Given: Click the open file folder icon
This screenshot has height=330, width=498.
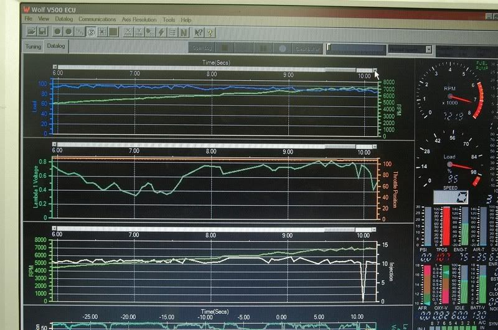Looking at the screenshot, I should pyautogui.click(x=31, y=32).
